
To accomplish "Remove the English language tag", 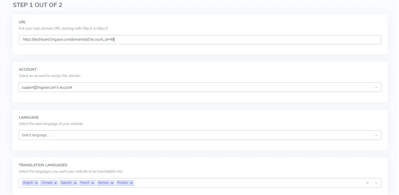I will (36, 183).
